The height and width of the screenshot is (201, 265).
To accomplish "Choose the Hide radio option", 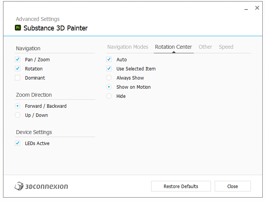I will tap(109, 96).
